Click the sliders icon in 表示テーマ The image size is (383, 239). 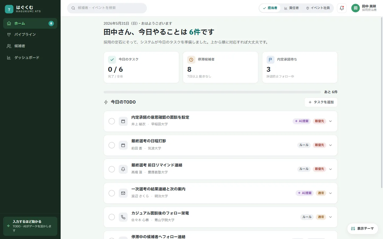click(353, 229)
